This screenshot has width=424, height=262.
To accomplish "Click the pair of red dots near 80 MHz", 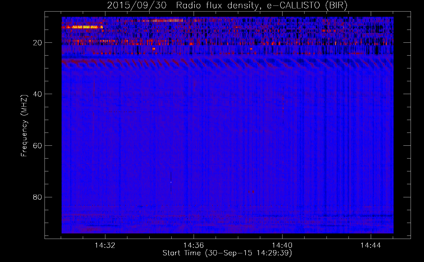I will [251, 192].
